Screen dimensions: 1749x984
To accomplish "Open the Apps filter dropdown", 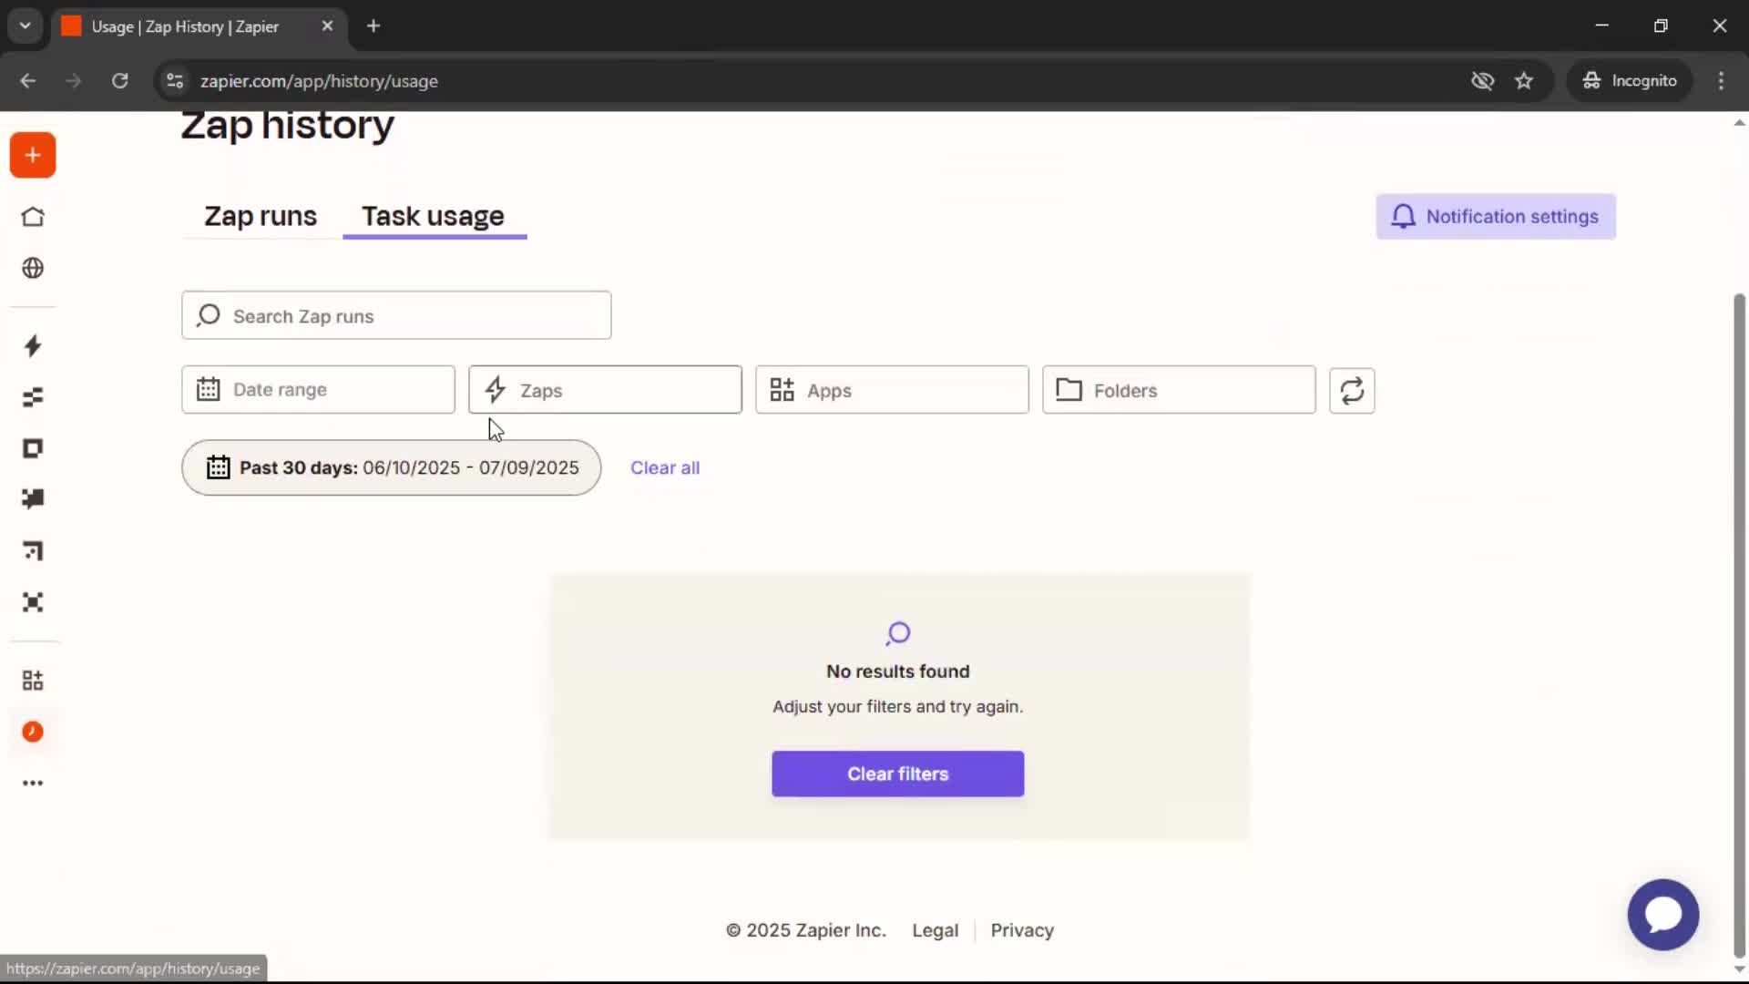I will [x=892, y=390].
